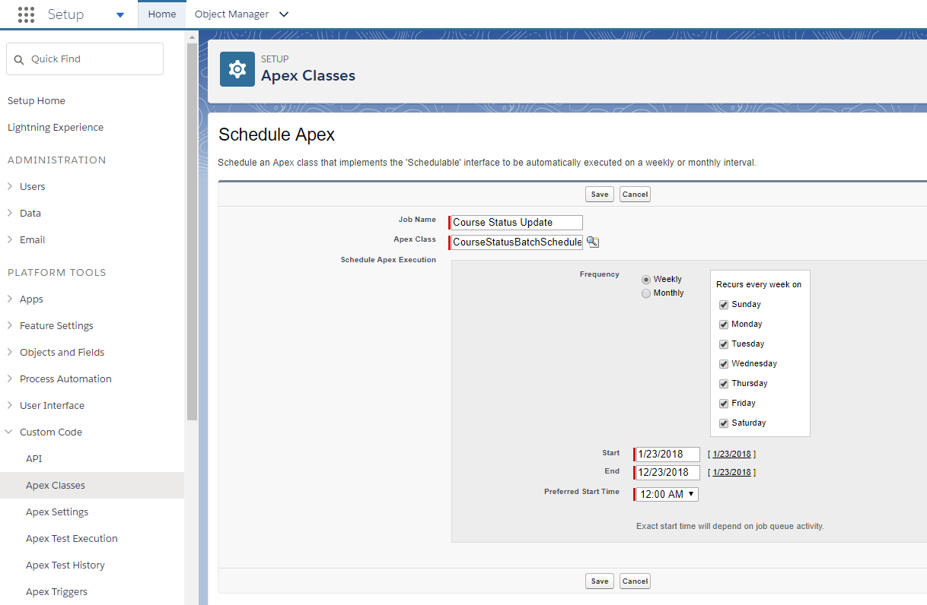Viewport: 927px width, 605px height.
Task: Click the top Save button
Action: click(x=600, y=194)
